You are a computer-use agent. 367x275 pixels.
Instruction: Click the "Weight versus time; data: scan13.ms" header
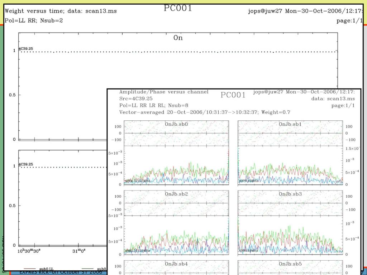(61, 11)
